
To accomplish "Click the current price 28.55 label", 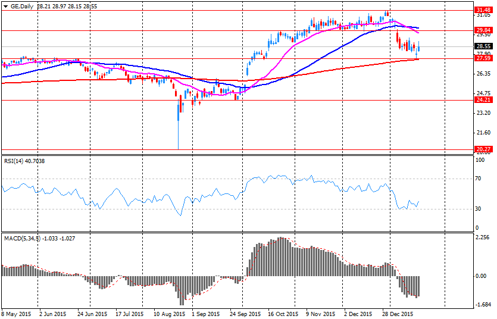I will (x=483, y=46).
